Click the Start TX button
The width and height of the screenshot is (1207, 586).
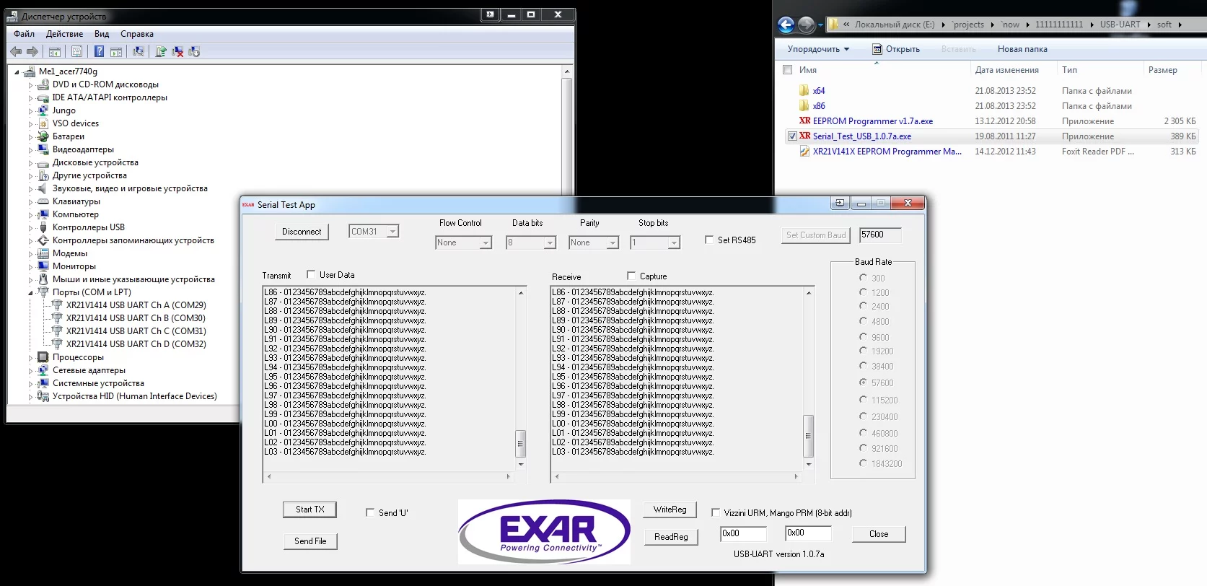310,510
